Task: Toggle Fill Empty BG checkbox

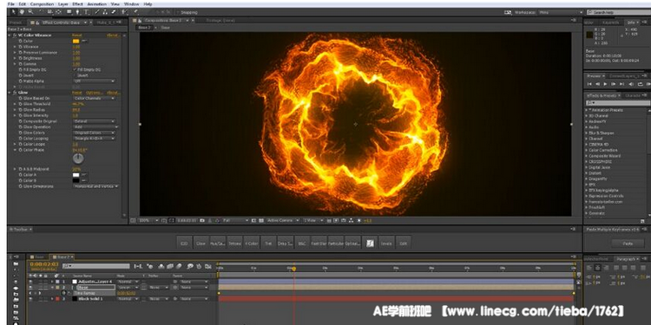Action: [x=75, y=69]
